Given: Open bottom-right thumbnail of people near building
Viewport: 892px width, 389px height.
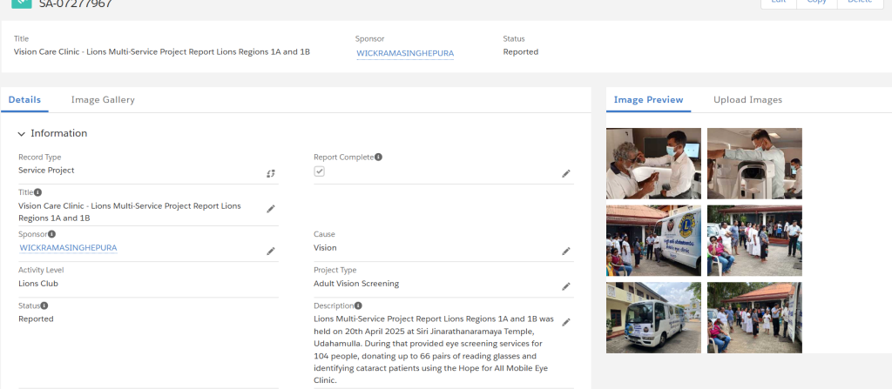Looking at the screenshot, I should (x=754, y=318).
